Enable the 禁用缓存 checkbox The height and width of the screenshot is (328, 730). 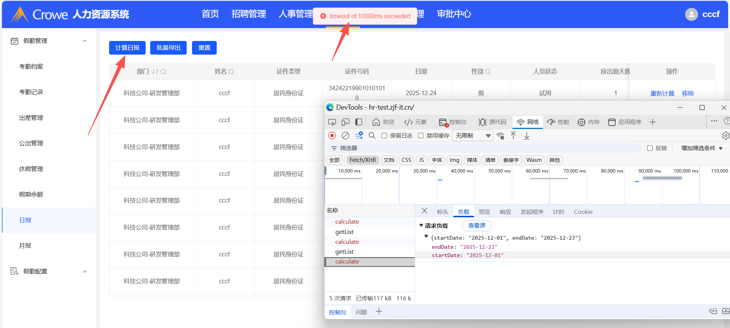(x=421, y=136)
